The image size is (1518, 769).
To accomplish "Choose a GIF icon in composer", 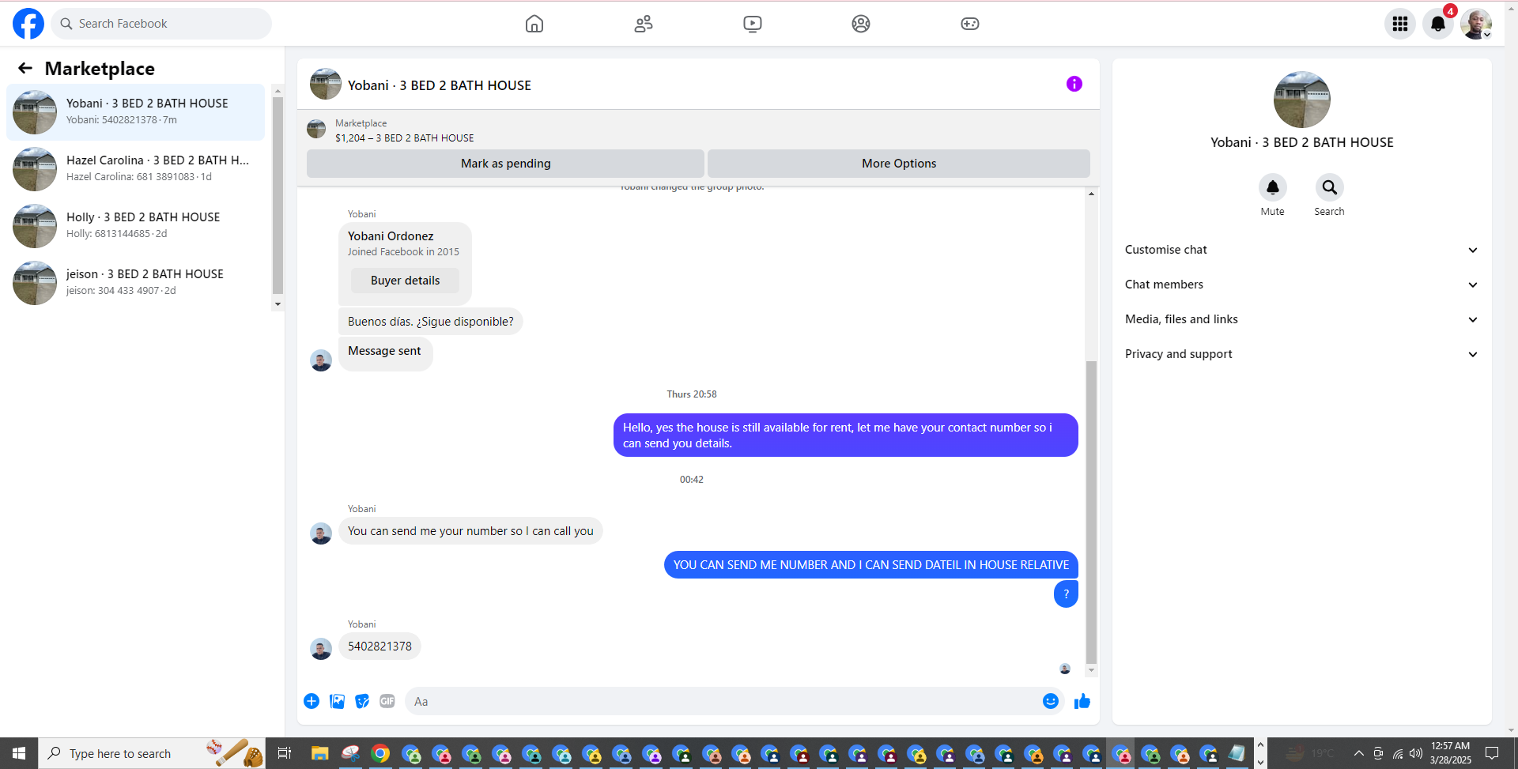I will tap(387, 701).
